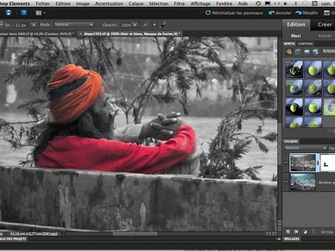Open the Affichage menu
Screen dimensions: 335x251
(200, 3)
